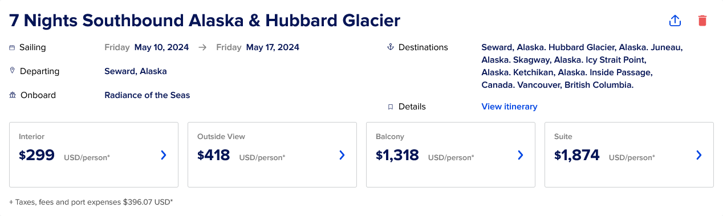
Task: Click Radiance of the Seas ship name
Action: tap(147, 95)
